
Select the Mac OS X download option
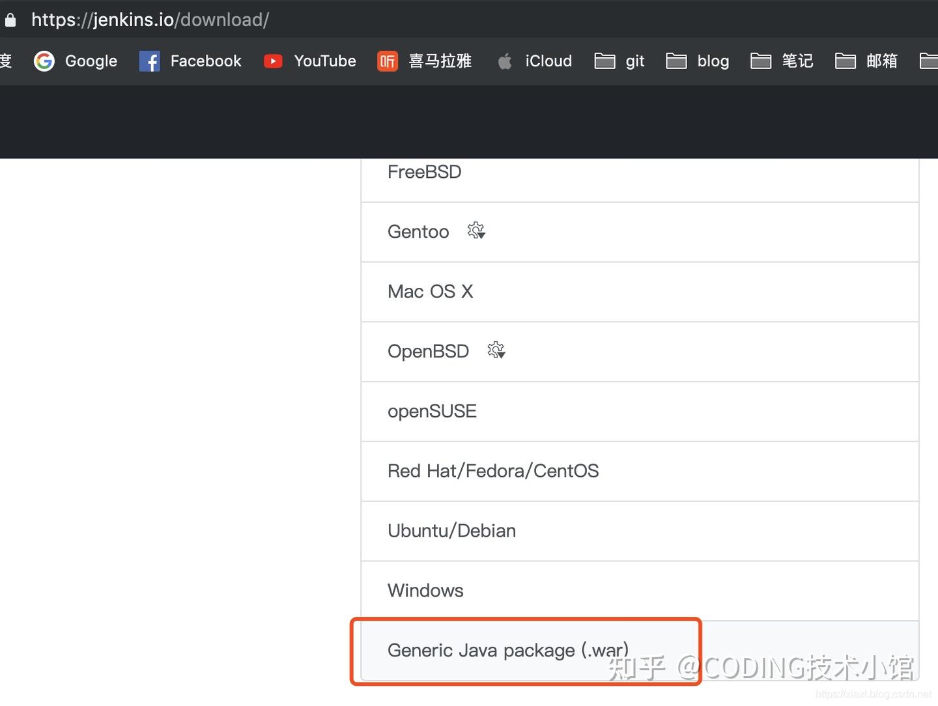pyautogui.click(x=430, y=291)
